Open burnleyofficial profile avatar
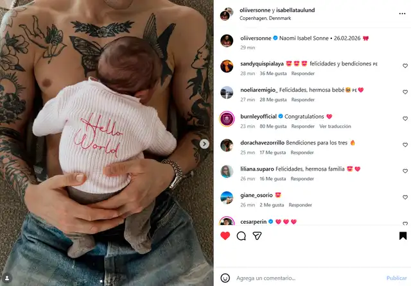Screen dimensions: 411x286 tap(227, 119)
